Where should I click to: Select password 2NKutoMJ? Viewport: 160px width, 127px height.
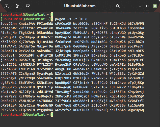tap(63, 96)
